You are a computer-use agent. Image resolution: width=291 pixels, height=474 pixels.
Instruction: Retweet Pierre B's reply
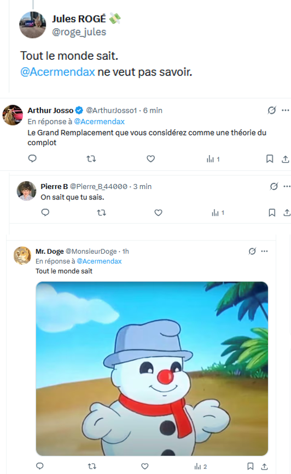(101, 213)
